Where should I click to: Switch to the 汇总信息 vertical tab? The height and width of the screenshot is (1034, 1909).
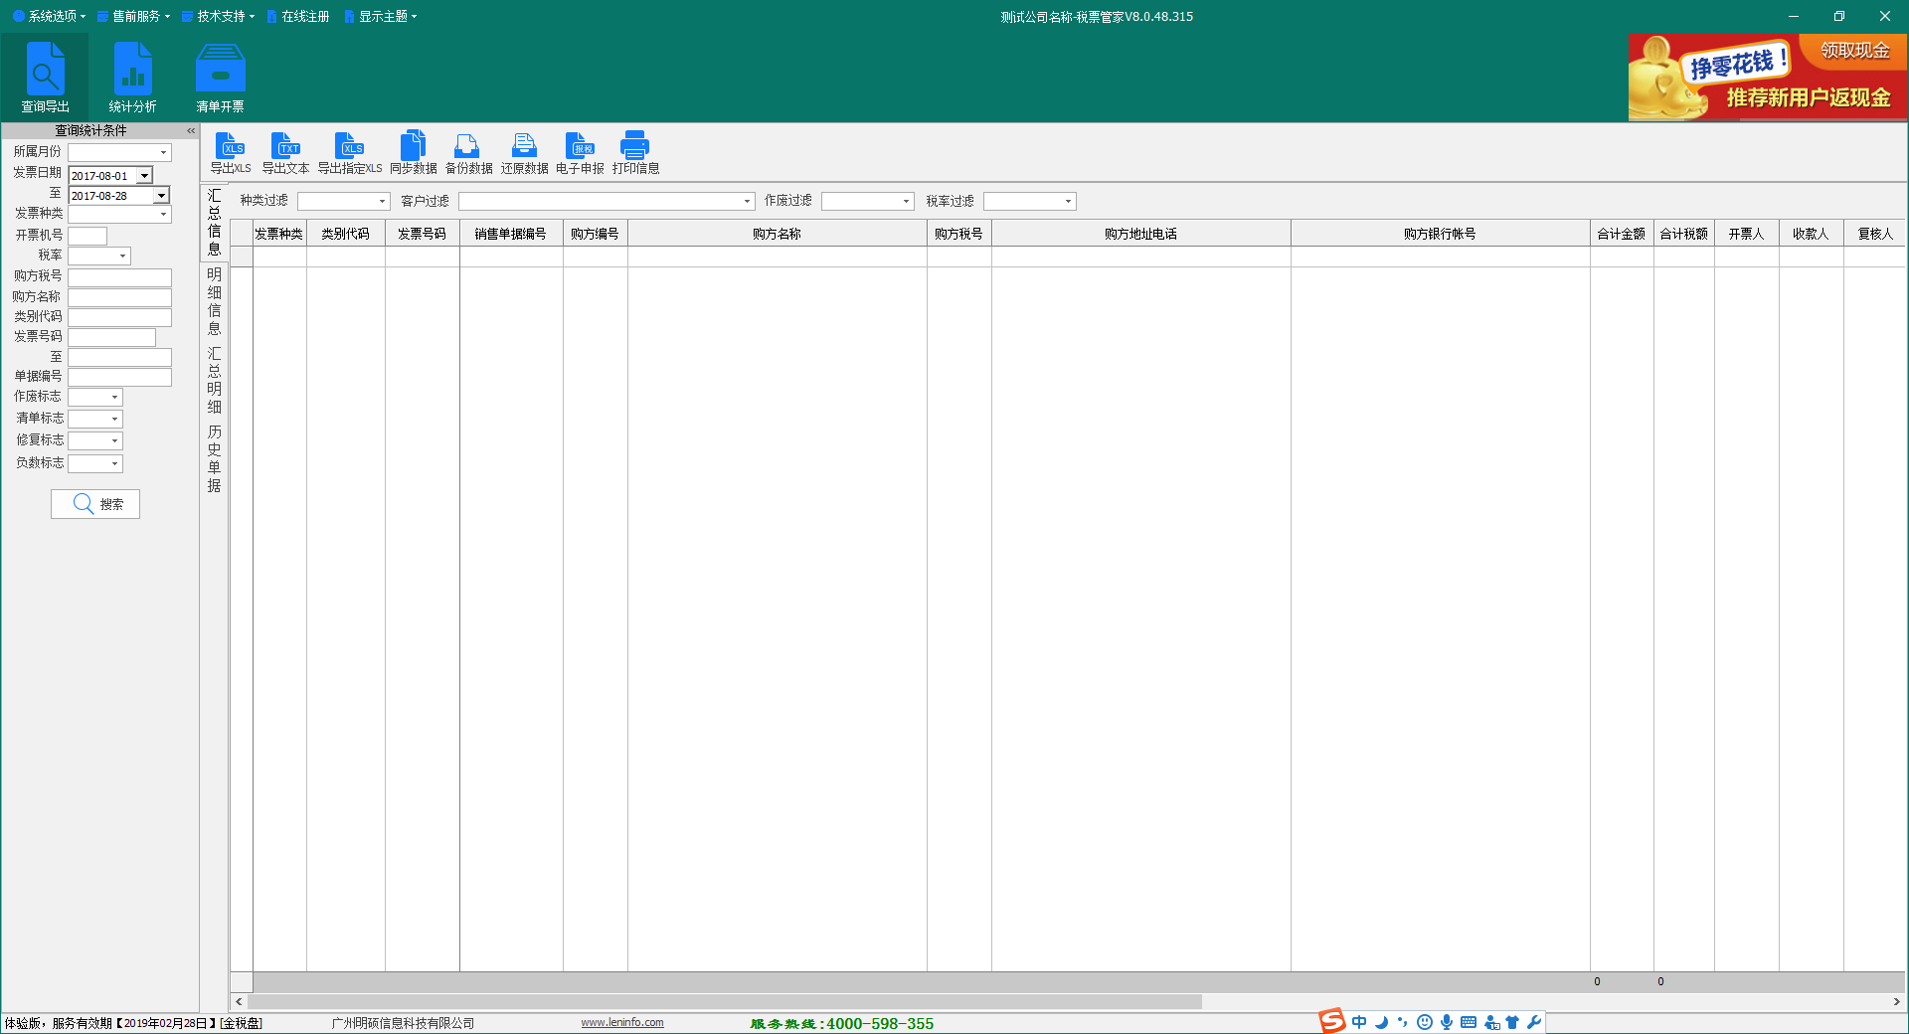(x=214, y=222)
